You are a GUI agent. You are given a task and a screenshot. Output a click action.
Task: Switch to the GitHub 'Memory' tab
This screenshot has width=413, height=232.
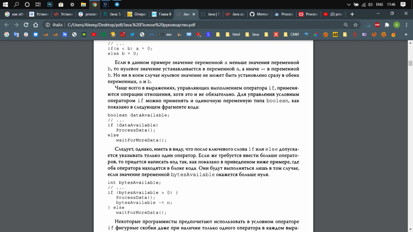tap(259, 14)
